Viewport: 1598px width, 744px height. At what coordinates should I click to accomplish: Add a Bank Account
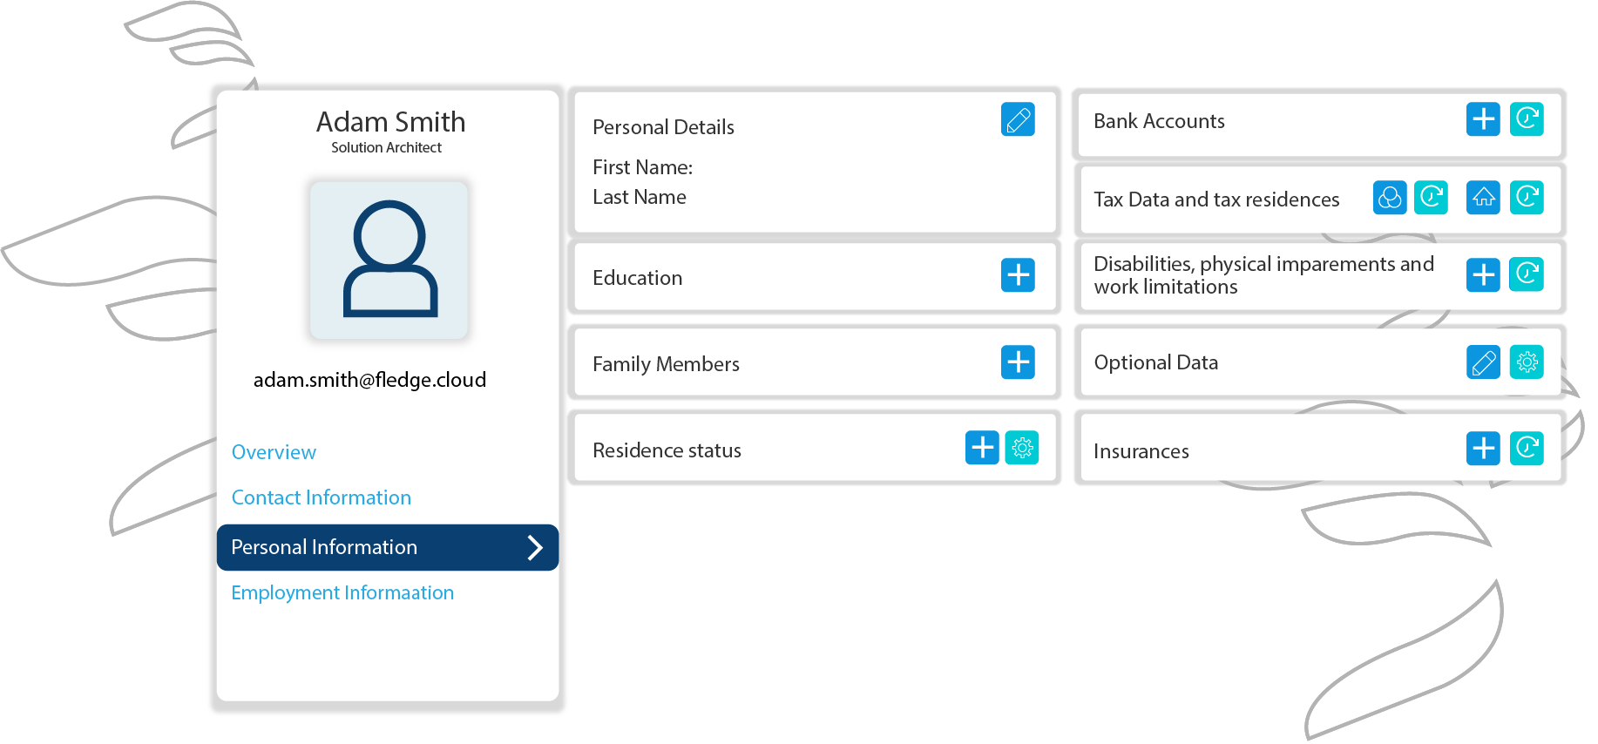(1482, 119)
